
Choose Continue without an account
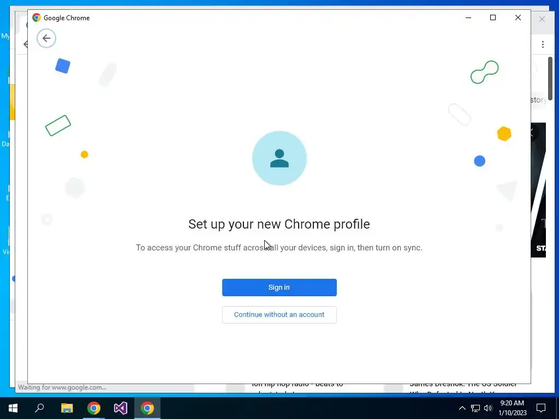pos(279,315)
